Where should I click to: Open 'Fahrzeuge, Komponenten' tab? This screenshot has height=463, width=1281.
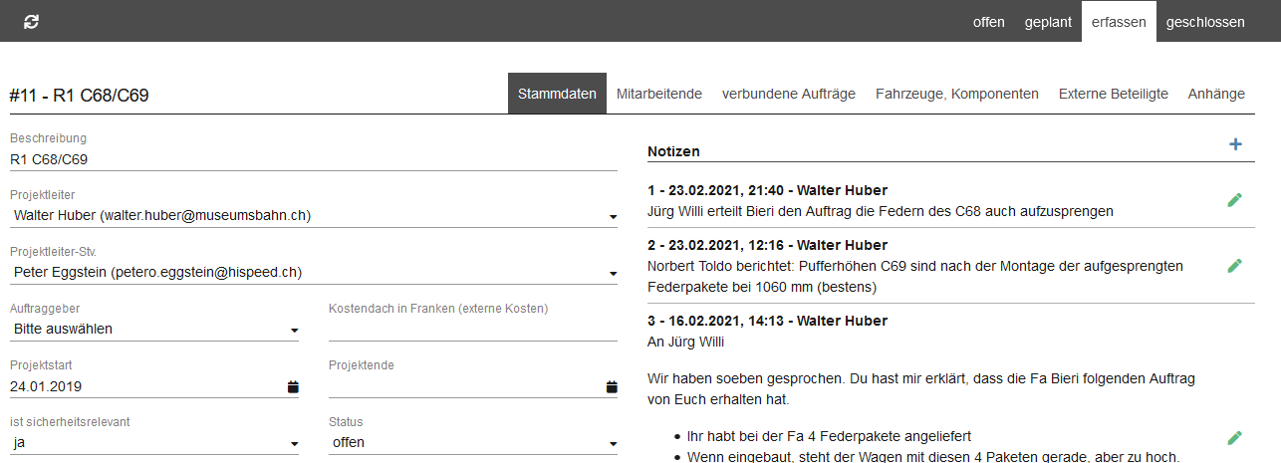957,94
